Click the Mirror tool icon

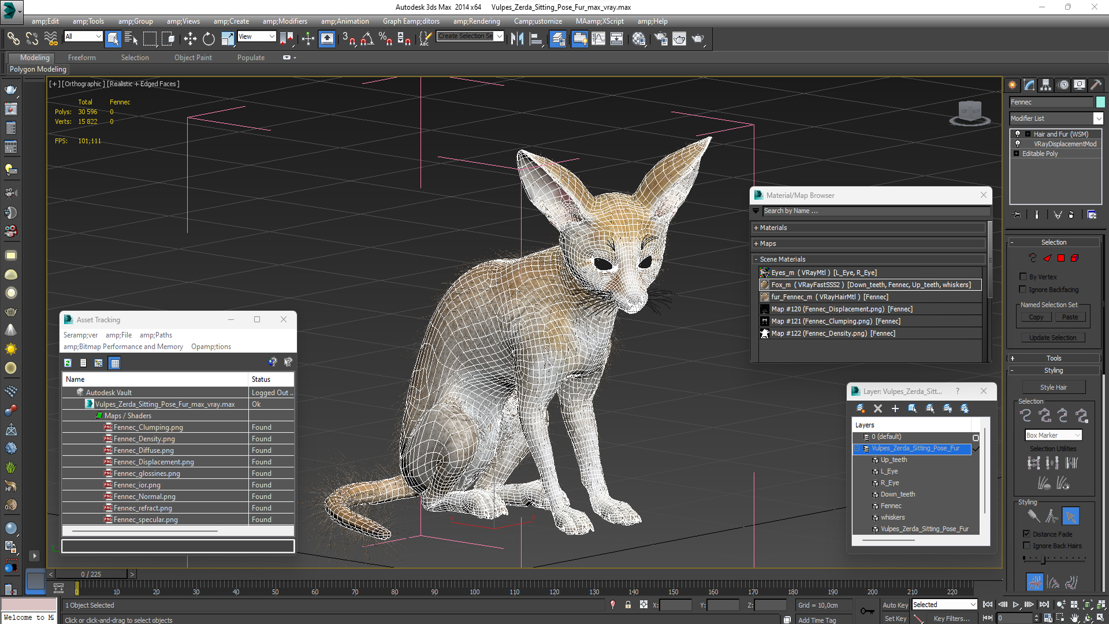click(x=517, y=39)
